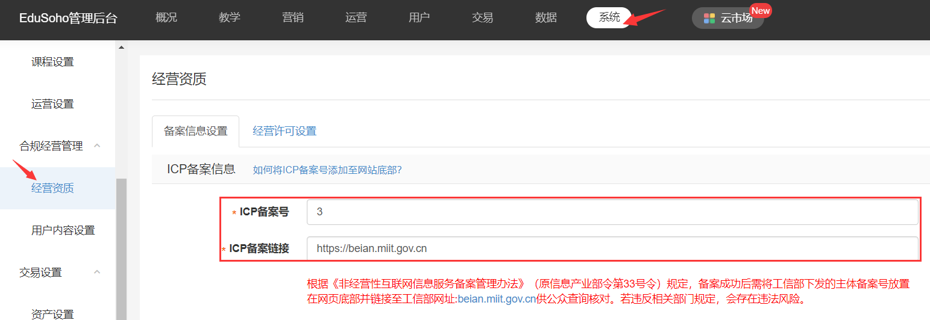This screenshot has height=320, width=930.
Task: Click the ICP备案链接 field label
Action: 259,248
